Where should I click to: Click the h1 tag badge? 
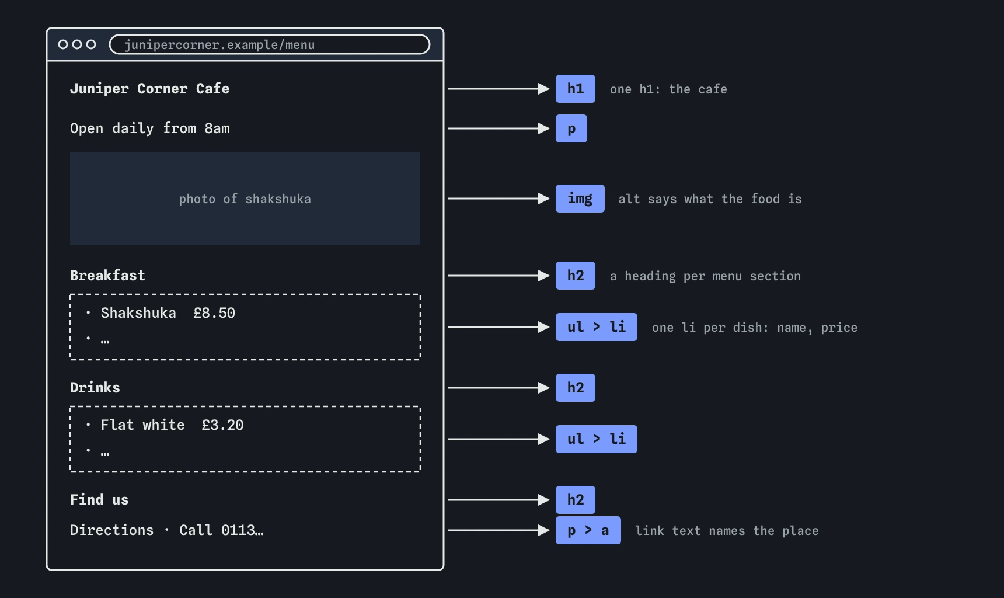(575, 89)
